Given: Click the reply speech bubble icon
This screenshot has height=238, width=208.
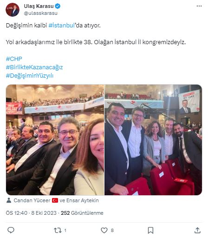Looking at the screenshot, I should click(11, 230).
